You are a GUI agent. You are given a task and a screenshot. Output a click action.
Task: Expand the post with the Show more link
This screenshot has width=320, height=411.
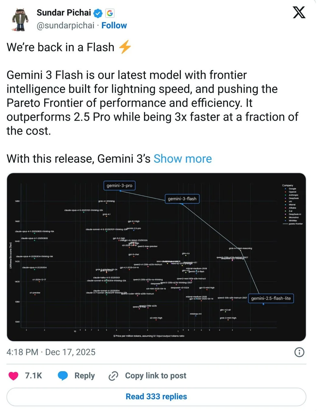point(182,159)
